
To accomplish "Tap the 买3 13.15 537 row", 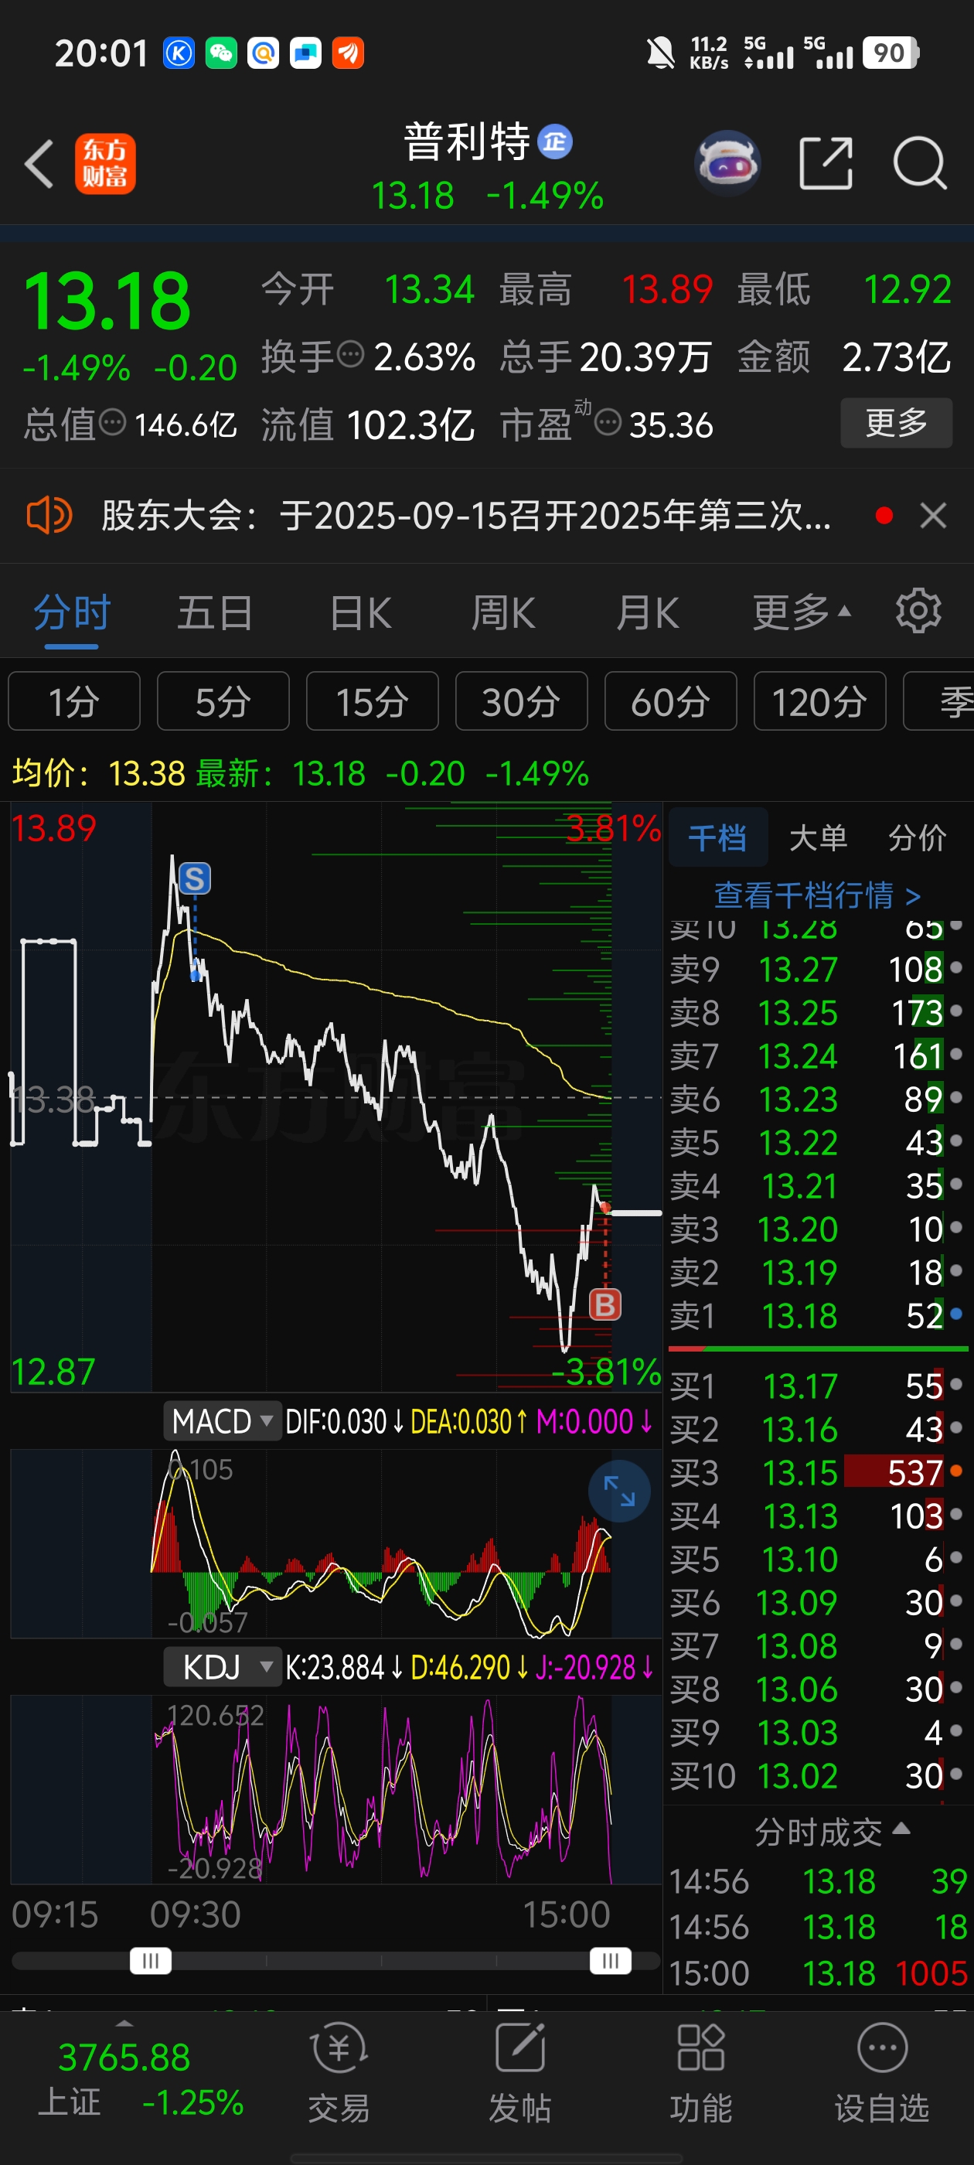I will pyautogui.click(x=817, y=1471).
